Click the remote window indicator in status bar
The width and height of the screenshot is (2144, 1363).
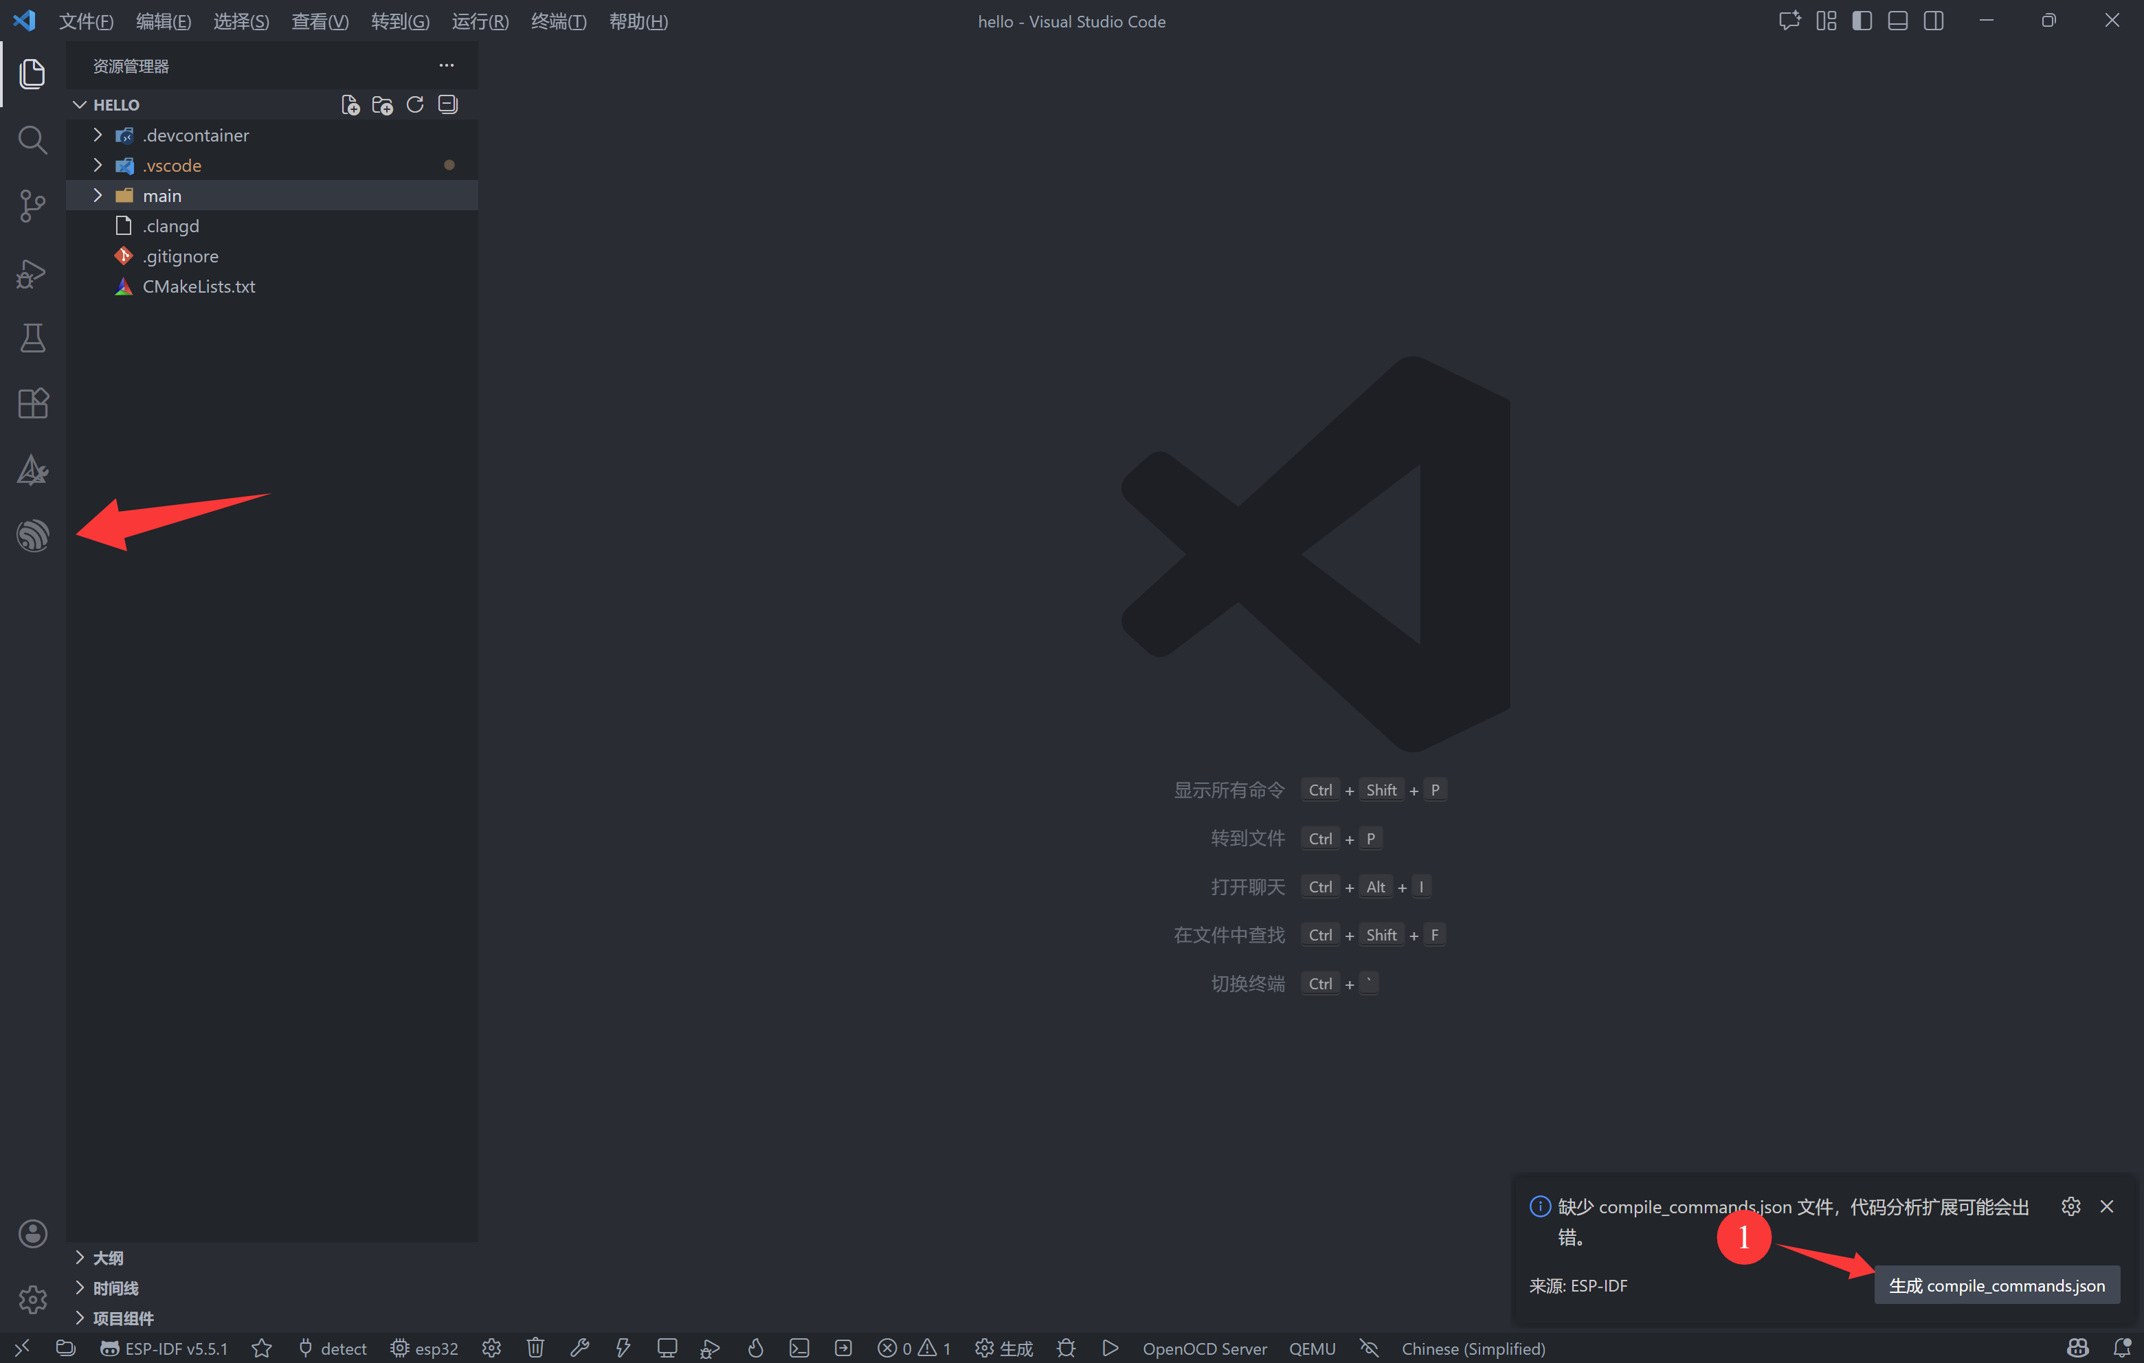click(22, 1348)
